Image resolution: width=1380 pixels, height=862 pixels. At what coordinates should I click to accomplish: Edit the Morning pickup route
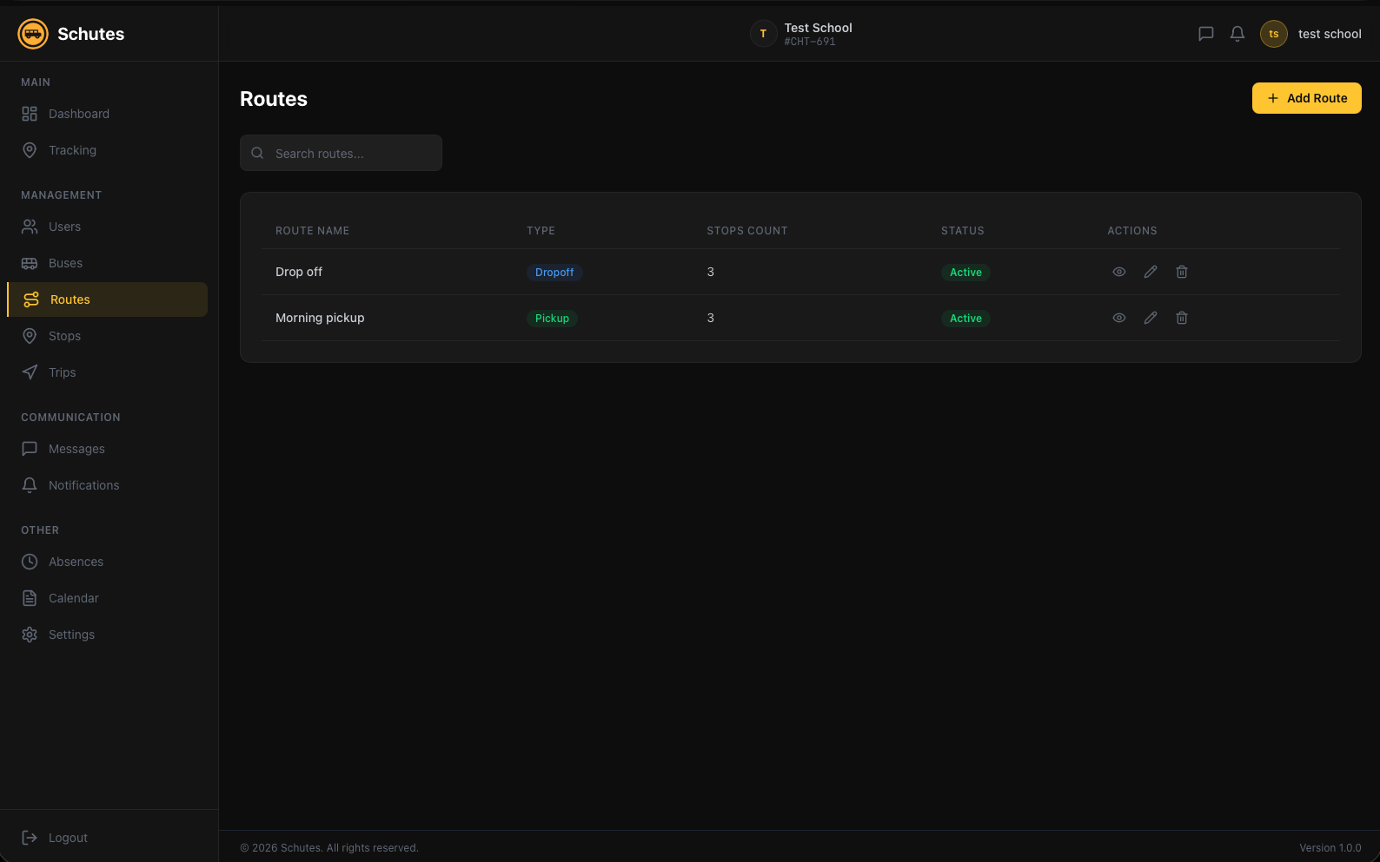tap(1151, 318)
